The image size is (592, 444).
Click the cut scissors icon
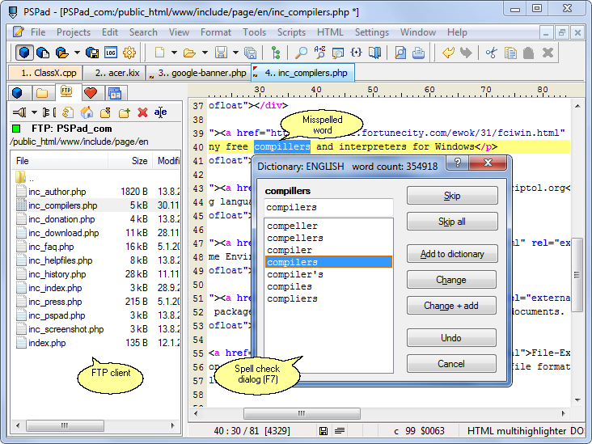491,53
